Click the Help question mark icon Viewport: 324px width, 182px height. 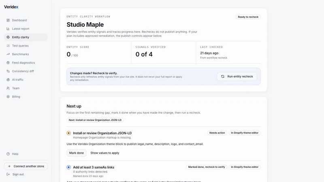click(x=8, y=154)
